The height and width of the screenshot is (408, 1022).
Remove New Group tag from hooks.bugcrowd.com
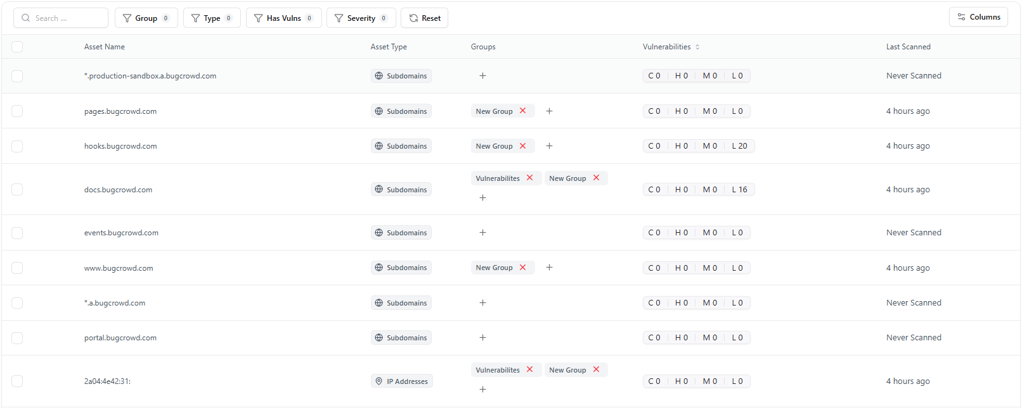tap(523, 146)
